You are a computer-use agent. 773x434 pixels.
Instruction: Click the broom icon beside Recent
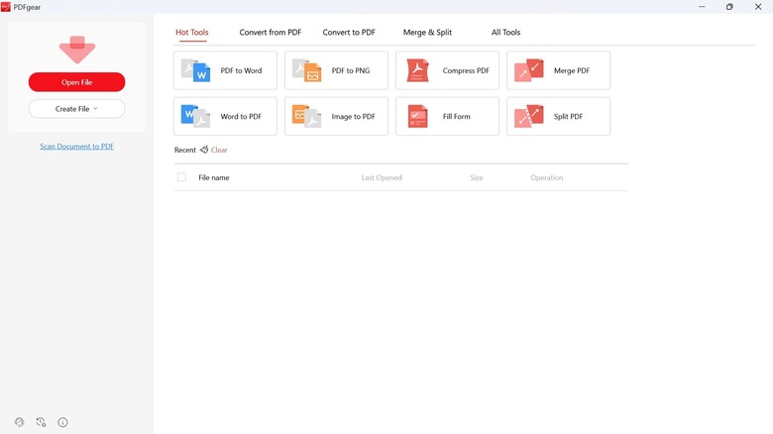click(204, 150)
